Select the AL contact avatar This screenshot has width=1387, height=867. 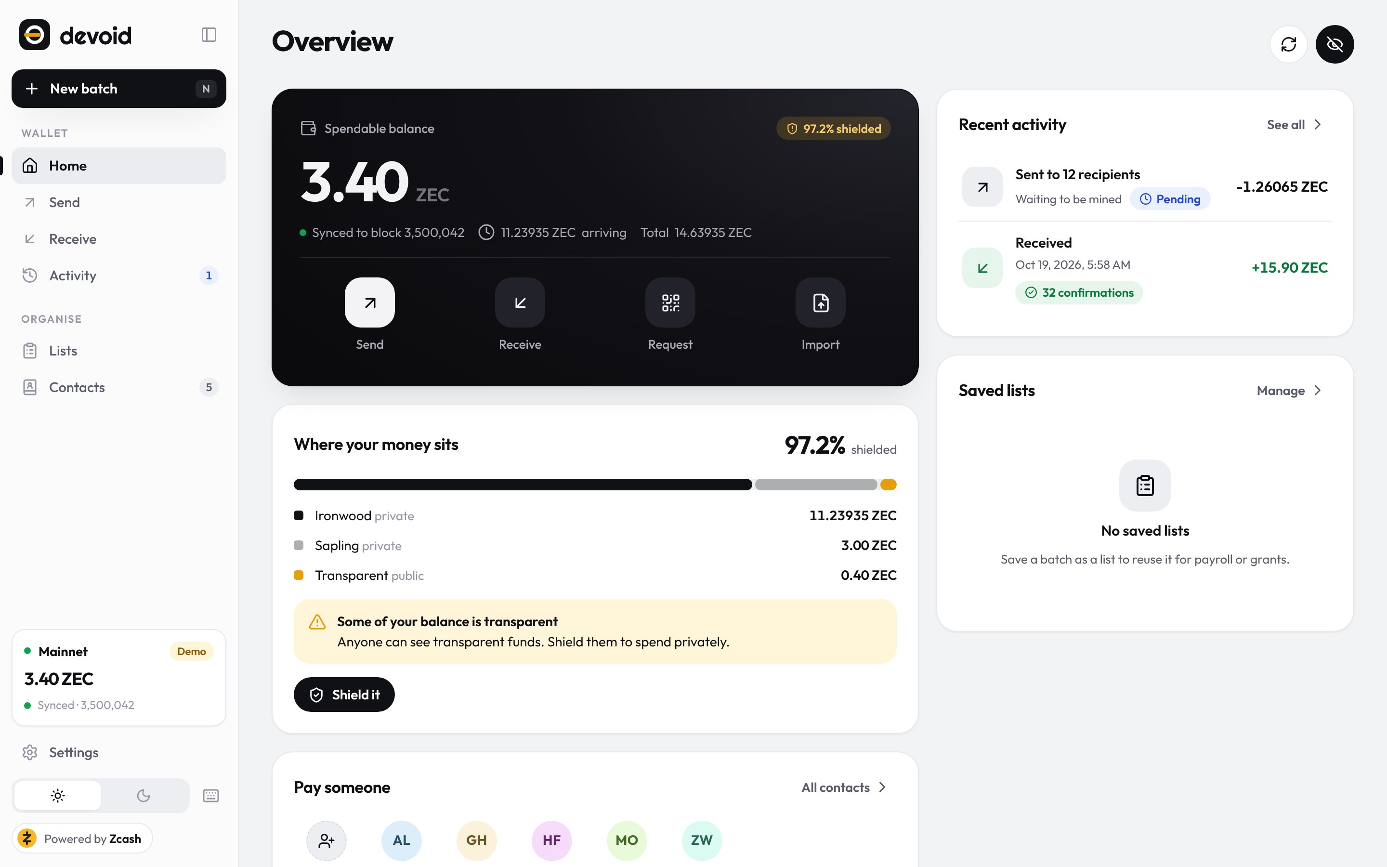401,841
